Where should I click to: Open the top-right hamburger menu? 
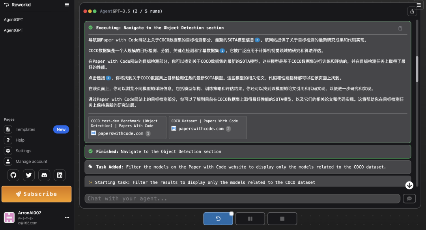(419, 5)
